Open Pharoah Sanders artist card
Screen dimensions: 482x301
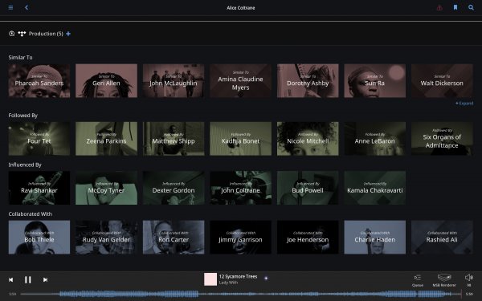click(39, 81)
